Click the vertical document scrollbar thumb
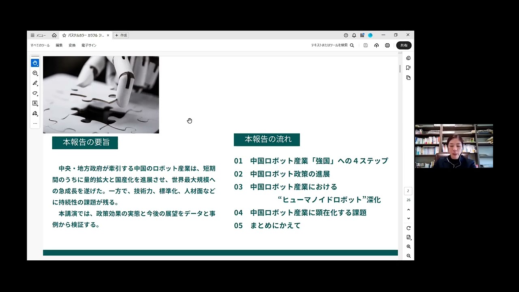Viewport: 519px width, 292px height. [400, 69]
